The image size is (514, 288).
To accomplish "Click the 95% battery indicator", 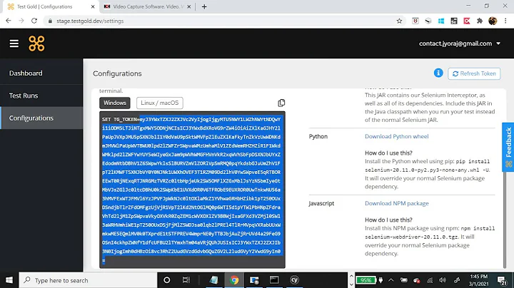I will pyautogui.click(x=366, y=280).
